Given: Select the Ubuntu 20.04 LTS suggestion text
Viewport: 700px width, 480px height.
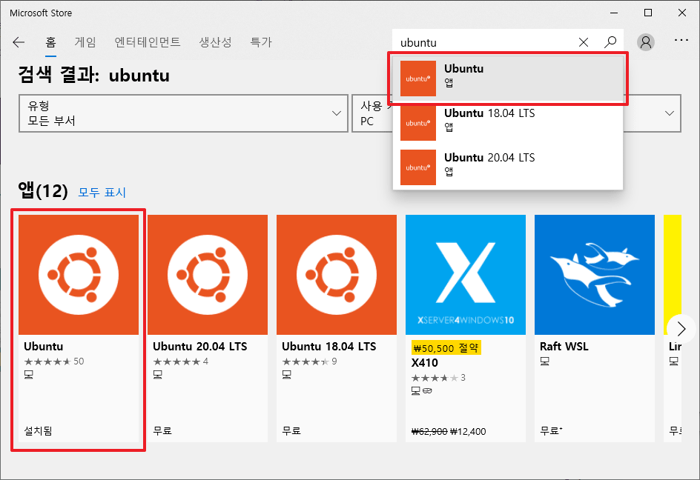Looking at the screenshot, I should [489, 158].
